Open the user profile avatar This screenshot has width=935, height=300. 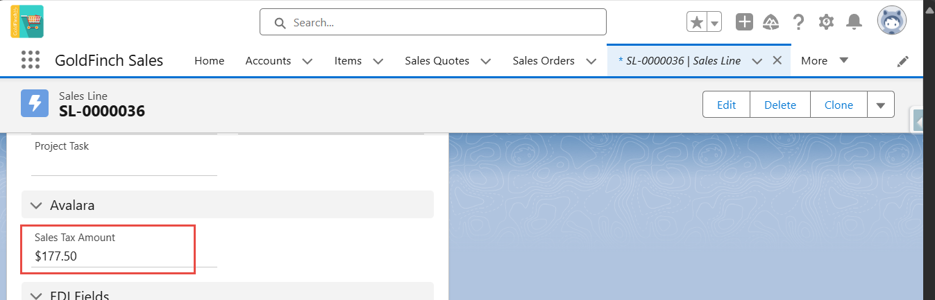coord(892,21)
